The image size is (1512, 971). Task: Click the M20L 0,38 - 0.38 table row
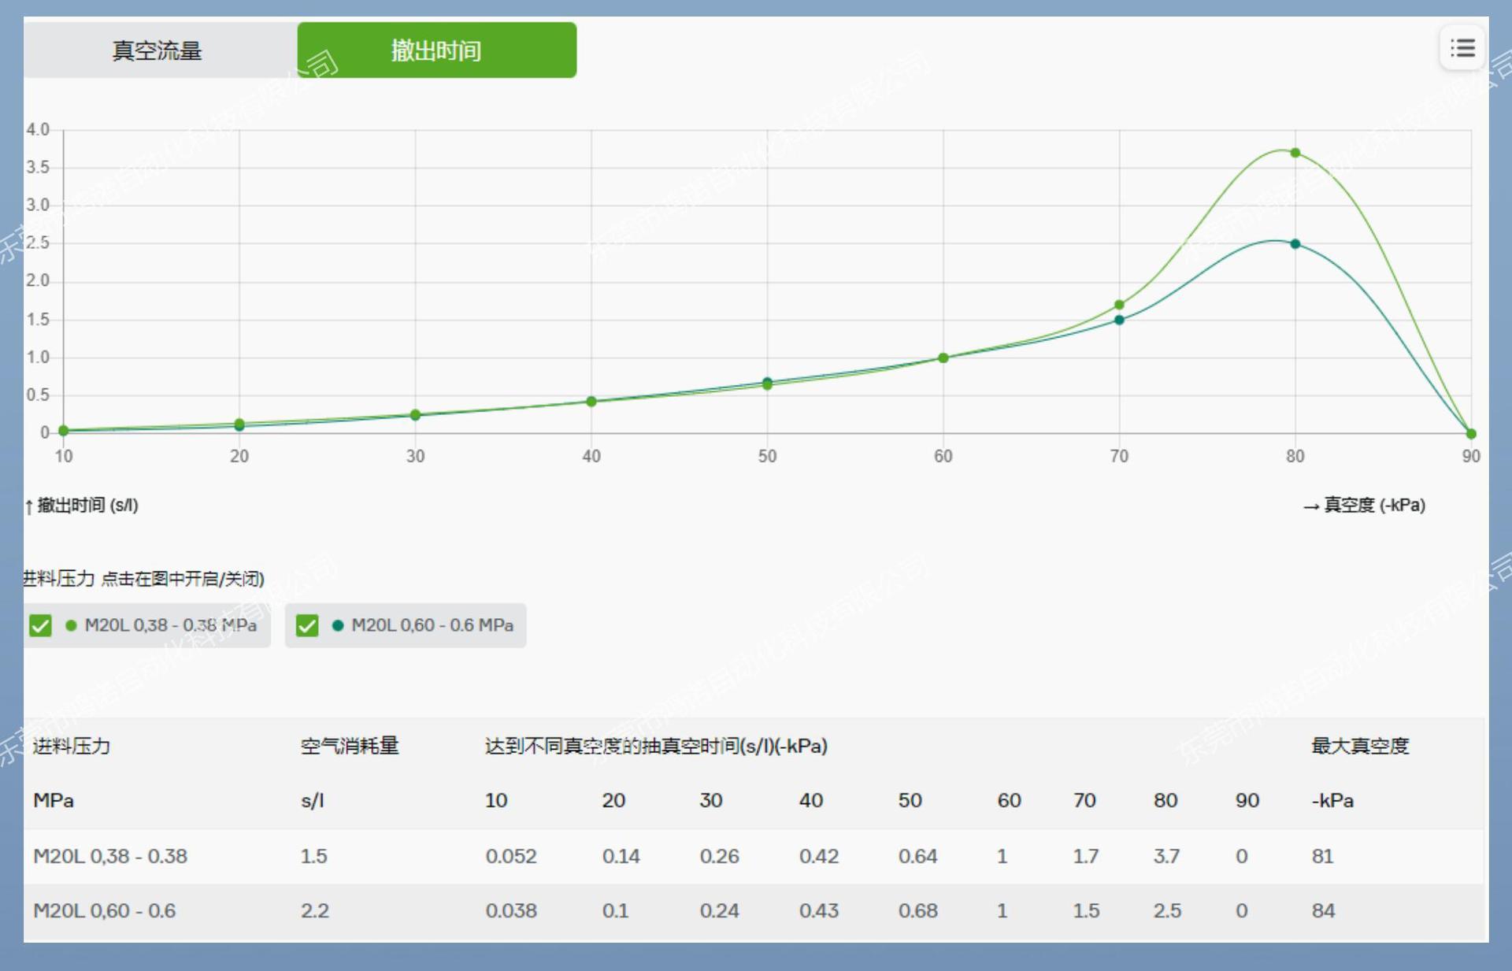[110, 856]
